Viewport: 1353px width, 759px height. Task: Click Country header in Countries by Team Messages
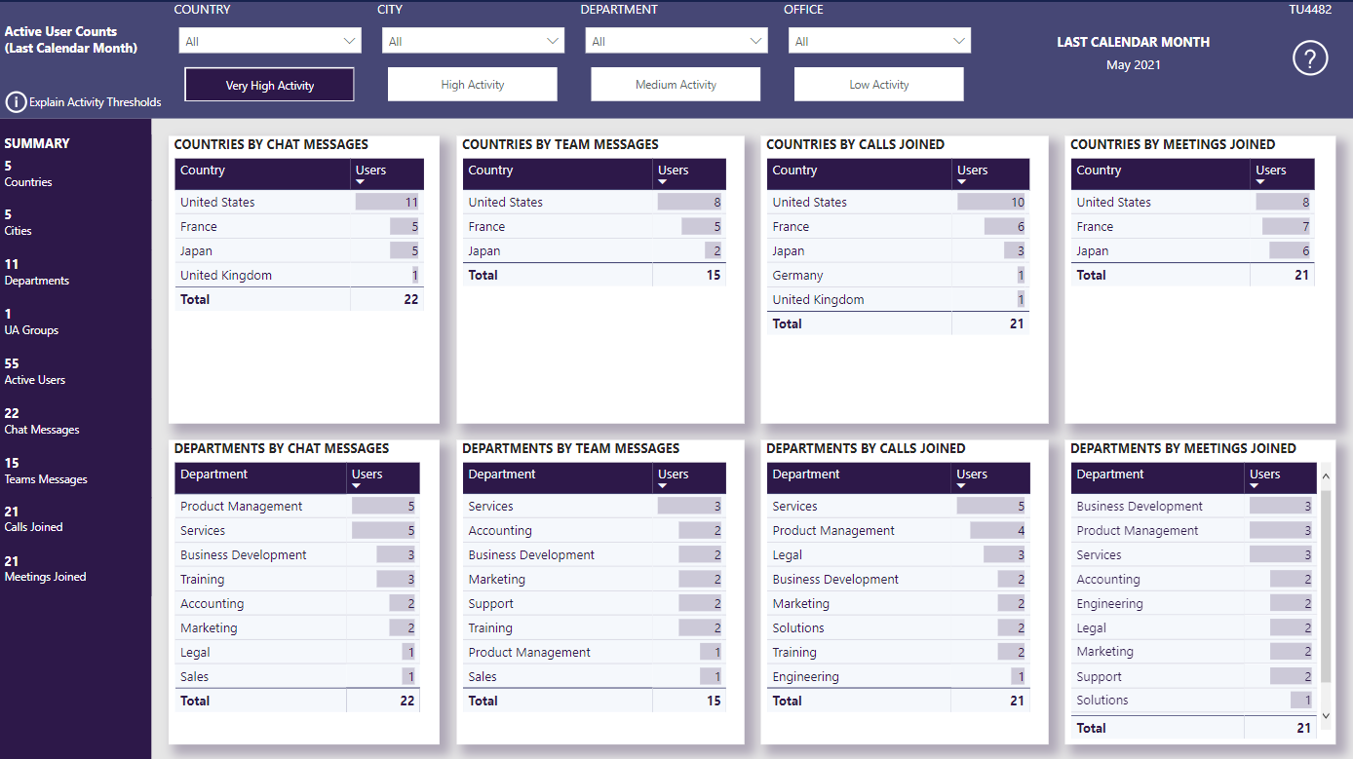coord(558,173)
